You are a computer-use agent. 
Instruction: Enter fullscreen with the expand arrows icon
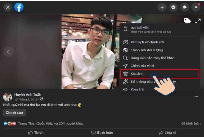[x=198, y=21]
